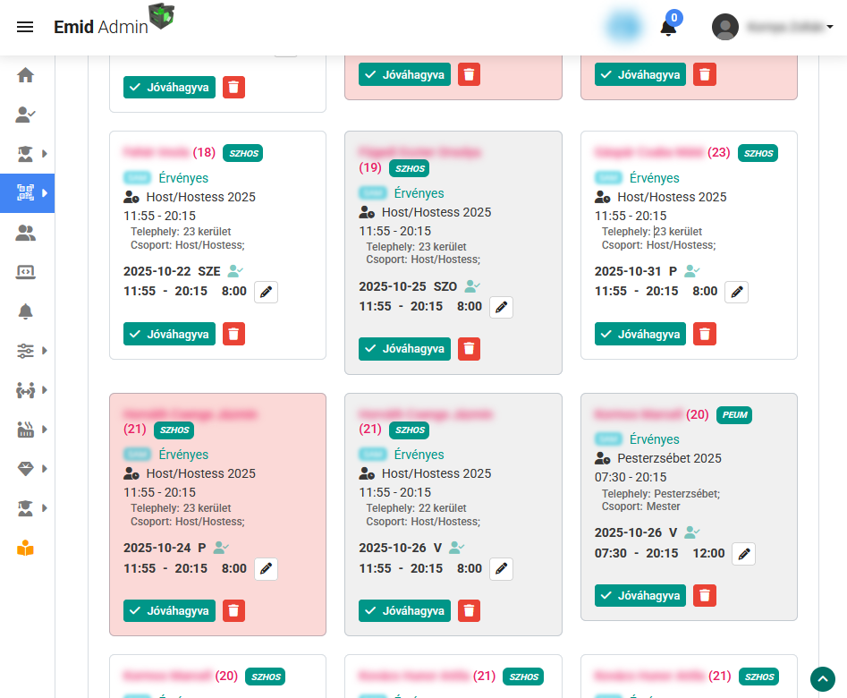Open the factory icon sidebar menu

[x=28, y=430]
